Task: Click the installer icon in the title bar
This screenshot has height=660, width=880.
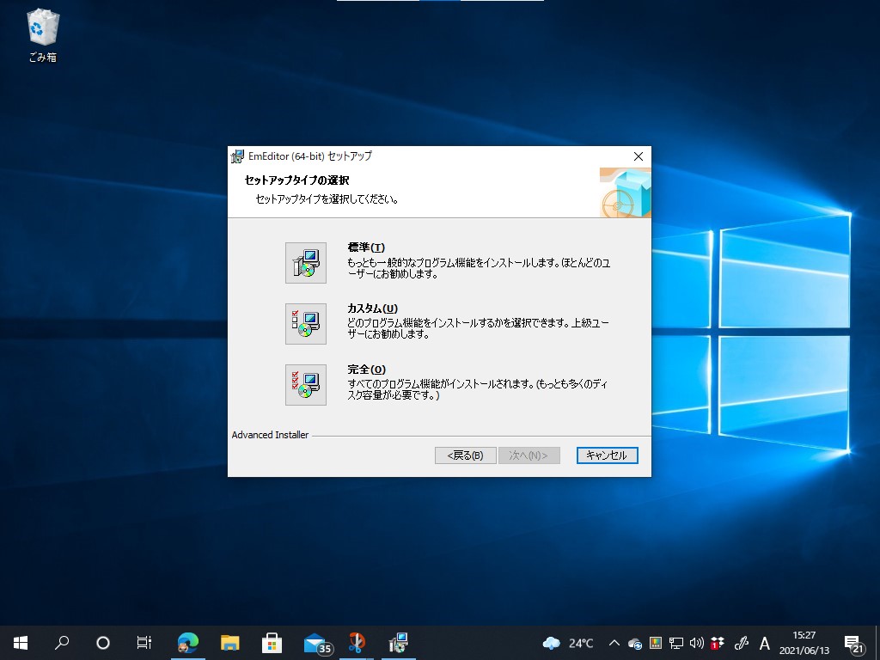Action: [x=238, y=156]
